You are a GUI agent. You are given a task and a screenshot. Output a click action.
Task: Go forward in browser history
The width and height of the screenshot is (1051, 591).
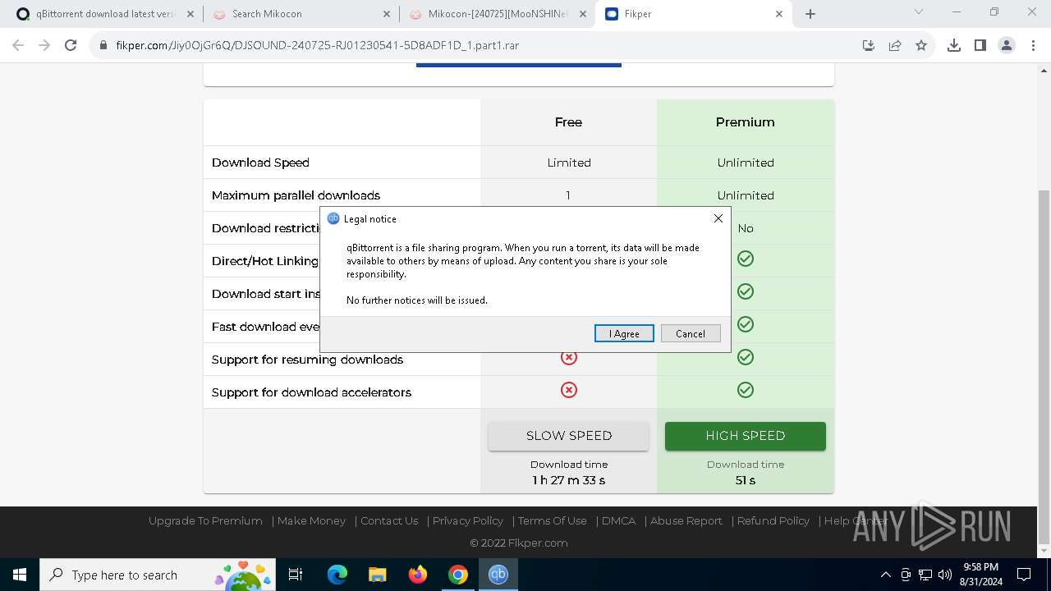[x=44, y=45]
